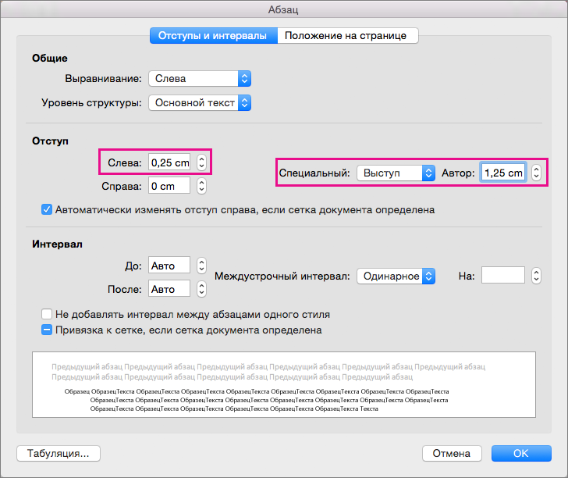Click the paragraph preview sample box
568x478 pixels.
click(x=284, y=385)
